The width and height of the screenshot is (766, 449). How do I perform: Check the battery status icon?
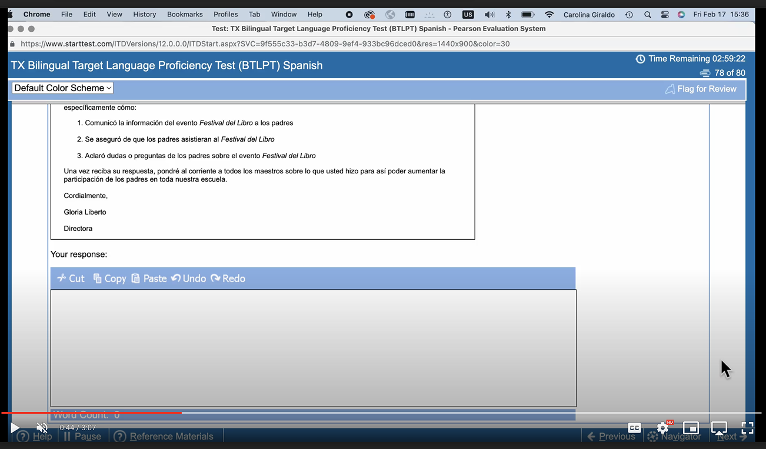528,14
